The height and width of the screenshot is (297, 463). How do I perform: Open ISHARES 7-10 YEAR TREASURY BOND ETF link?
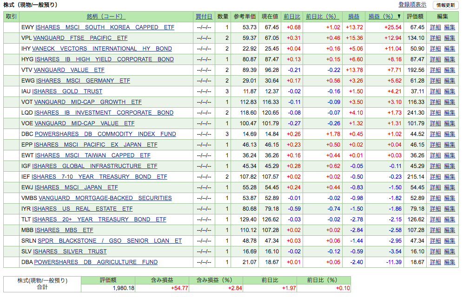click(99, 177)
